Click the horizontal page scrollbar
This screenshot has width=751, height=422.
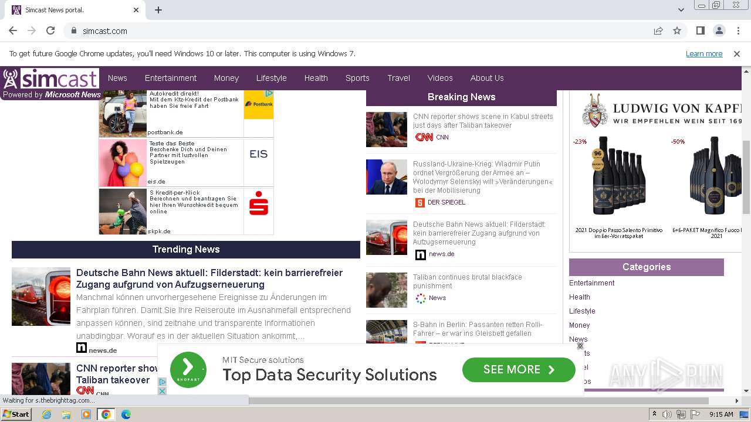478,401
